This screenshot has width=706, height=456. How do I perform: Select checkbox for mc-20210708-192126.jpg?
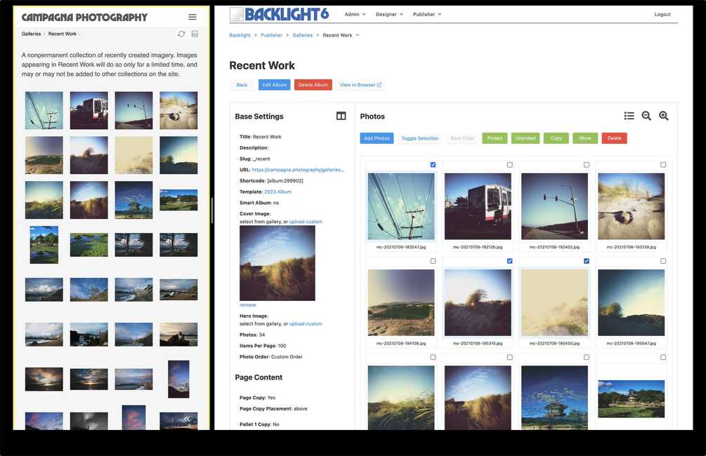tap(509, 165)
